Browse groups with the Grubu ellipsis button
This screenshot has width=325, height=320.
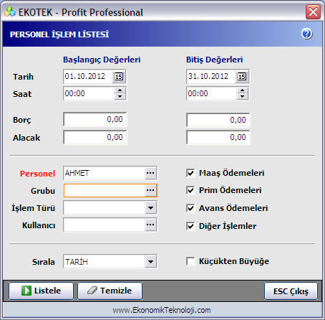(x=150, y=190)
